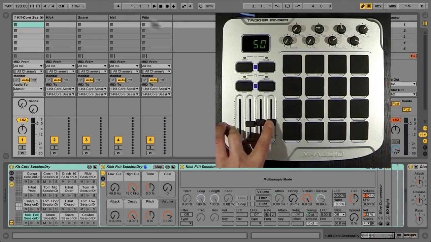The width and height of the screenshot is (431, 242).
Task: Click the Automation Arm icon
Action: tap(184, 6)
